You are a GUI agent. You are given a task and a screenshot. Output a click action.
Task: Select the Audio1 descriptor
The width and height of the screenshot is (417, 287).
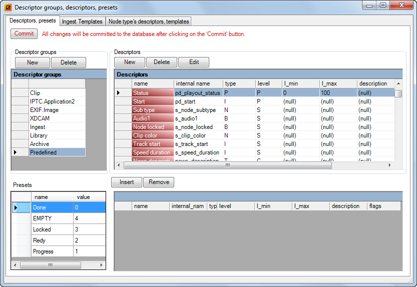point(153,118)
